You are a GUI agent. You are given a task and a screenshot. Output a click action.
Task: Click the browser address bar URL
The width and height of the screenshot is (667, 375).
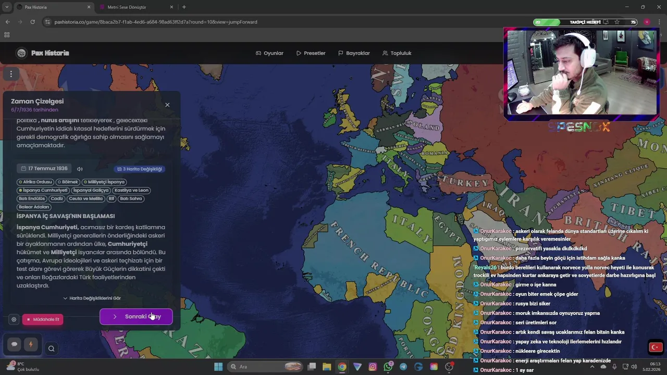(x=156, y=22)
